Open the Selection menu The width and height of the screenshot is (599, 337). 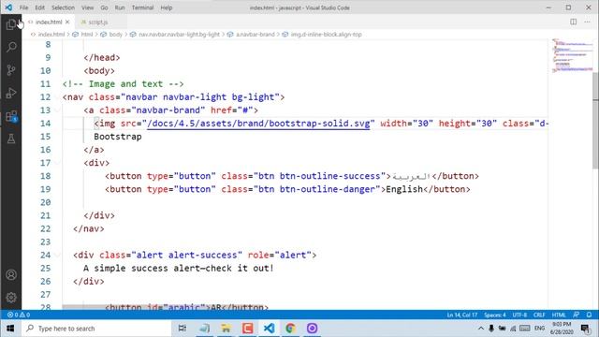coord(63,7)
